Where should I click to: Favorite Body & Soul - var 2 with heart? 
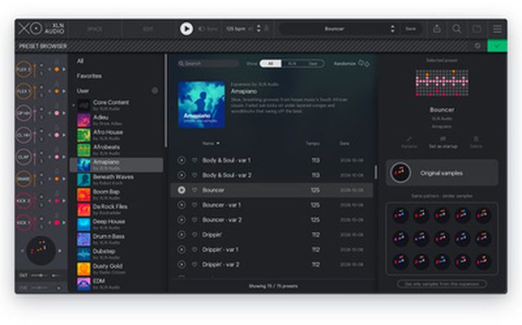click(194, 175)
